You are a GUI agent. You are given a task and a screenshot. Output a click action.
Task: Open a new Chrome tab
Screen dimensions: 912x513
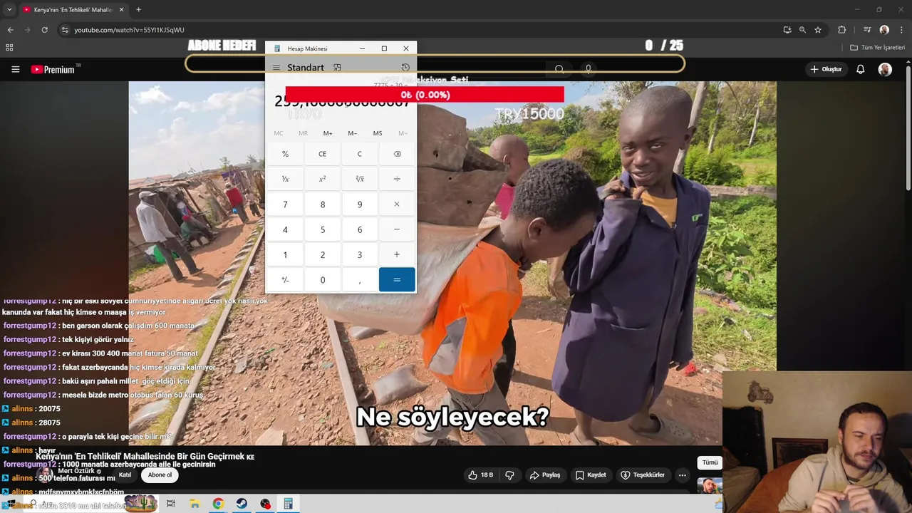(x=138, y=10)
